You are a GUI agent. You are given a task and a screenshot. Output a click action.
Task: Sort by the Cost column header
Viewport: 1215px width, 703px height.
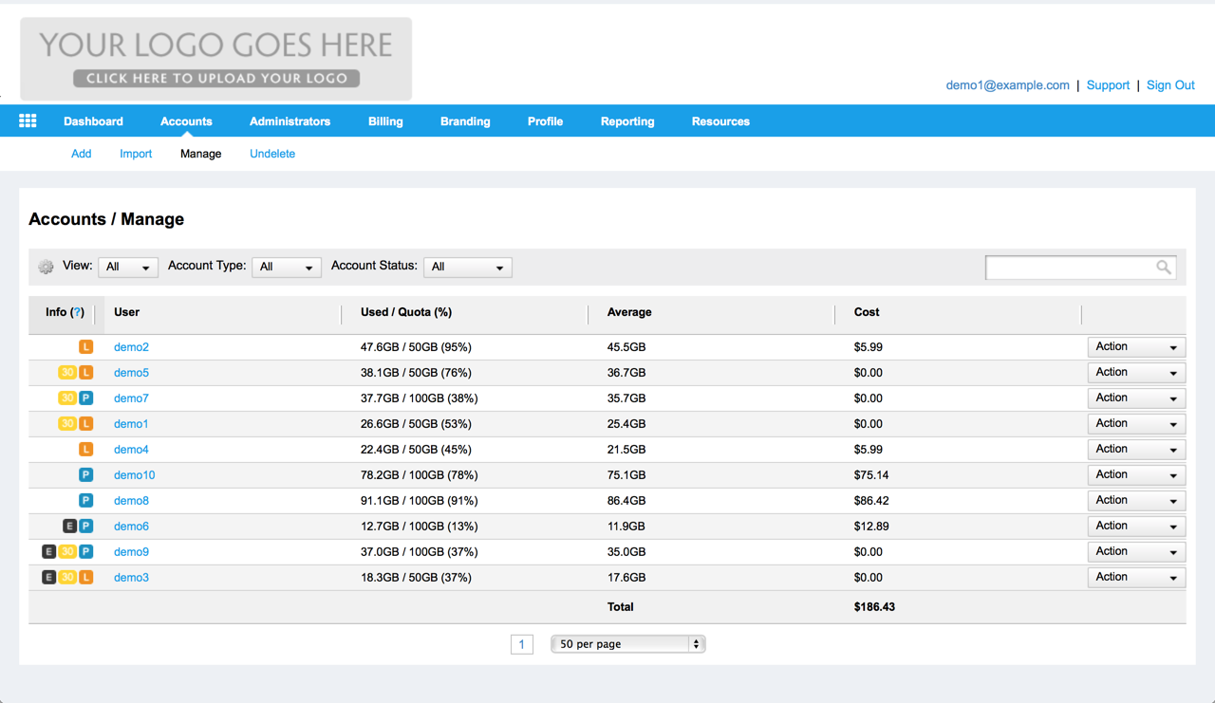tap(867, 312)
